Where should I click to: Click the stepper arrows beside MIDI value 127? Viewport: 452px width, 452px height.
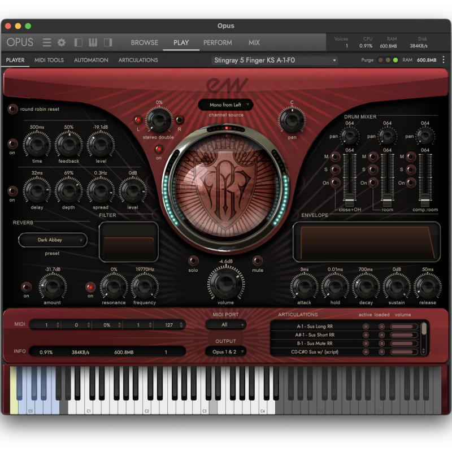[181, 325]
